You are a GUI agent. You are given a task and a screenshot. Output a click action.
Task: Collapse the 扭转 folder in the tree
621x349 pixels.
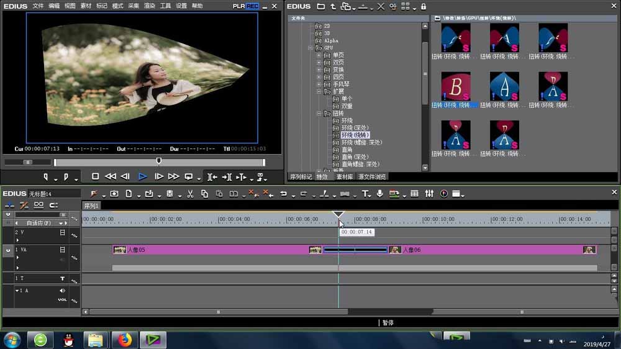319,113
